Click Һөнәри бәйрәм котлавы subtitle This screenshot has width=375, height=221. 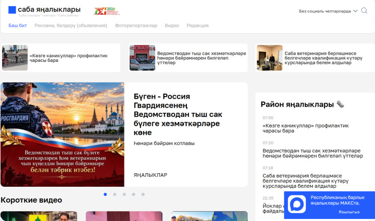pos(164,144)
